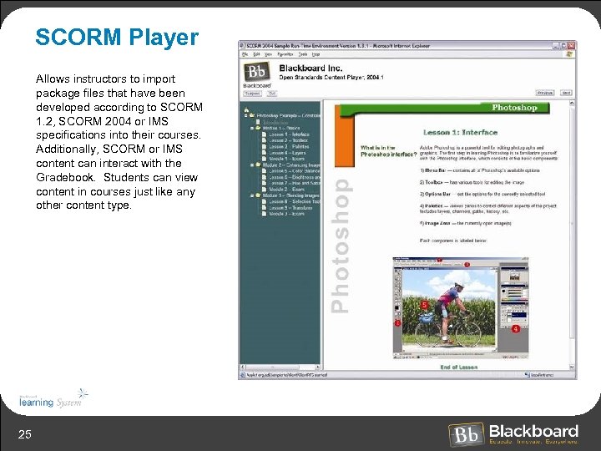Open the File menu
The width and height of the screenshot is (601, 451).
(x=245, y=54)
